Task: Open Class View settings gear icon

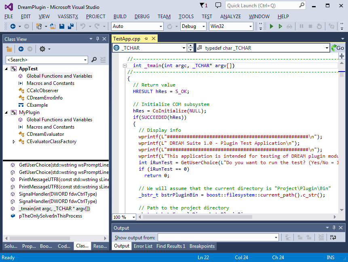Action: point(42,49)
